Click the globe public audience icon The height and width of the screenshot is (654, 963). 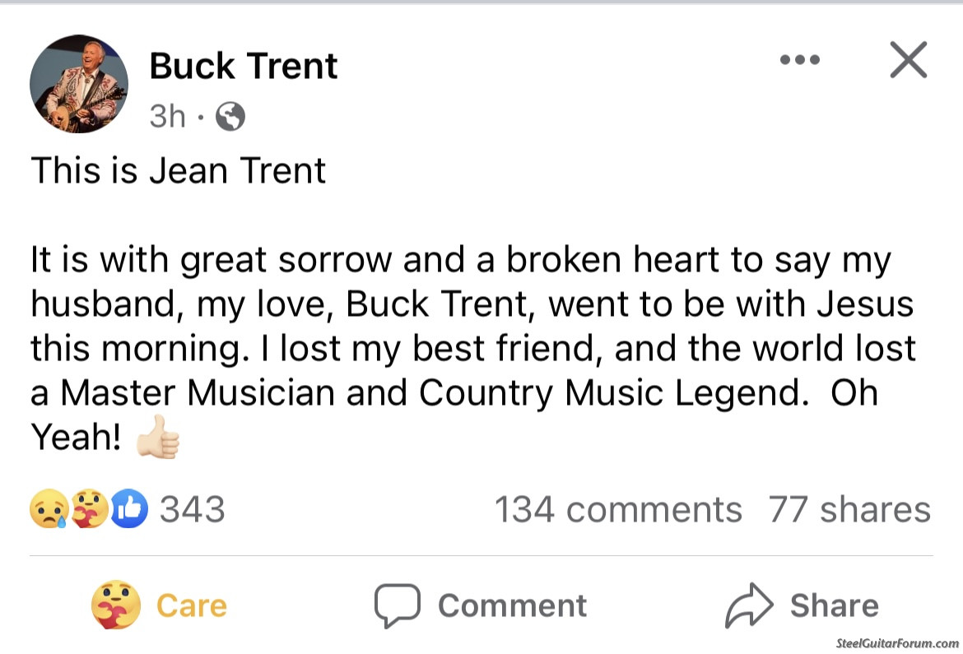tap(230, 118)
